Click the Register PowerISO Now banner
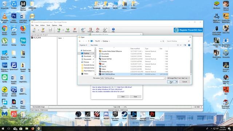 pyautogui.click(x=188, y=30)
